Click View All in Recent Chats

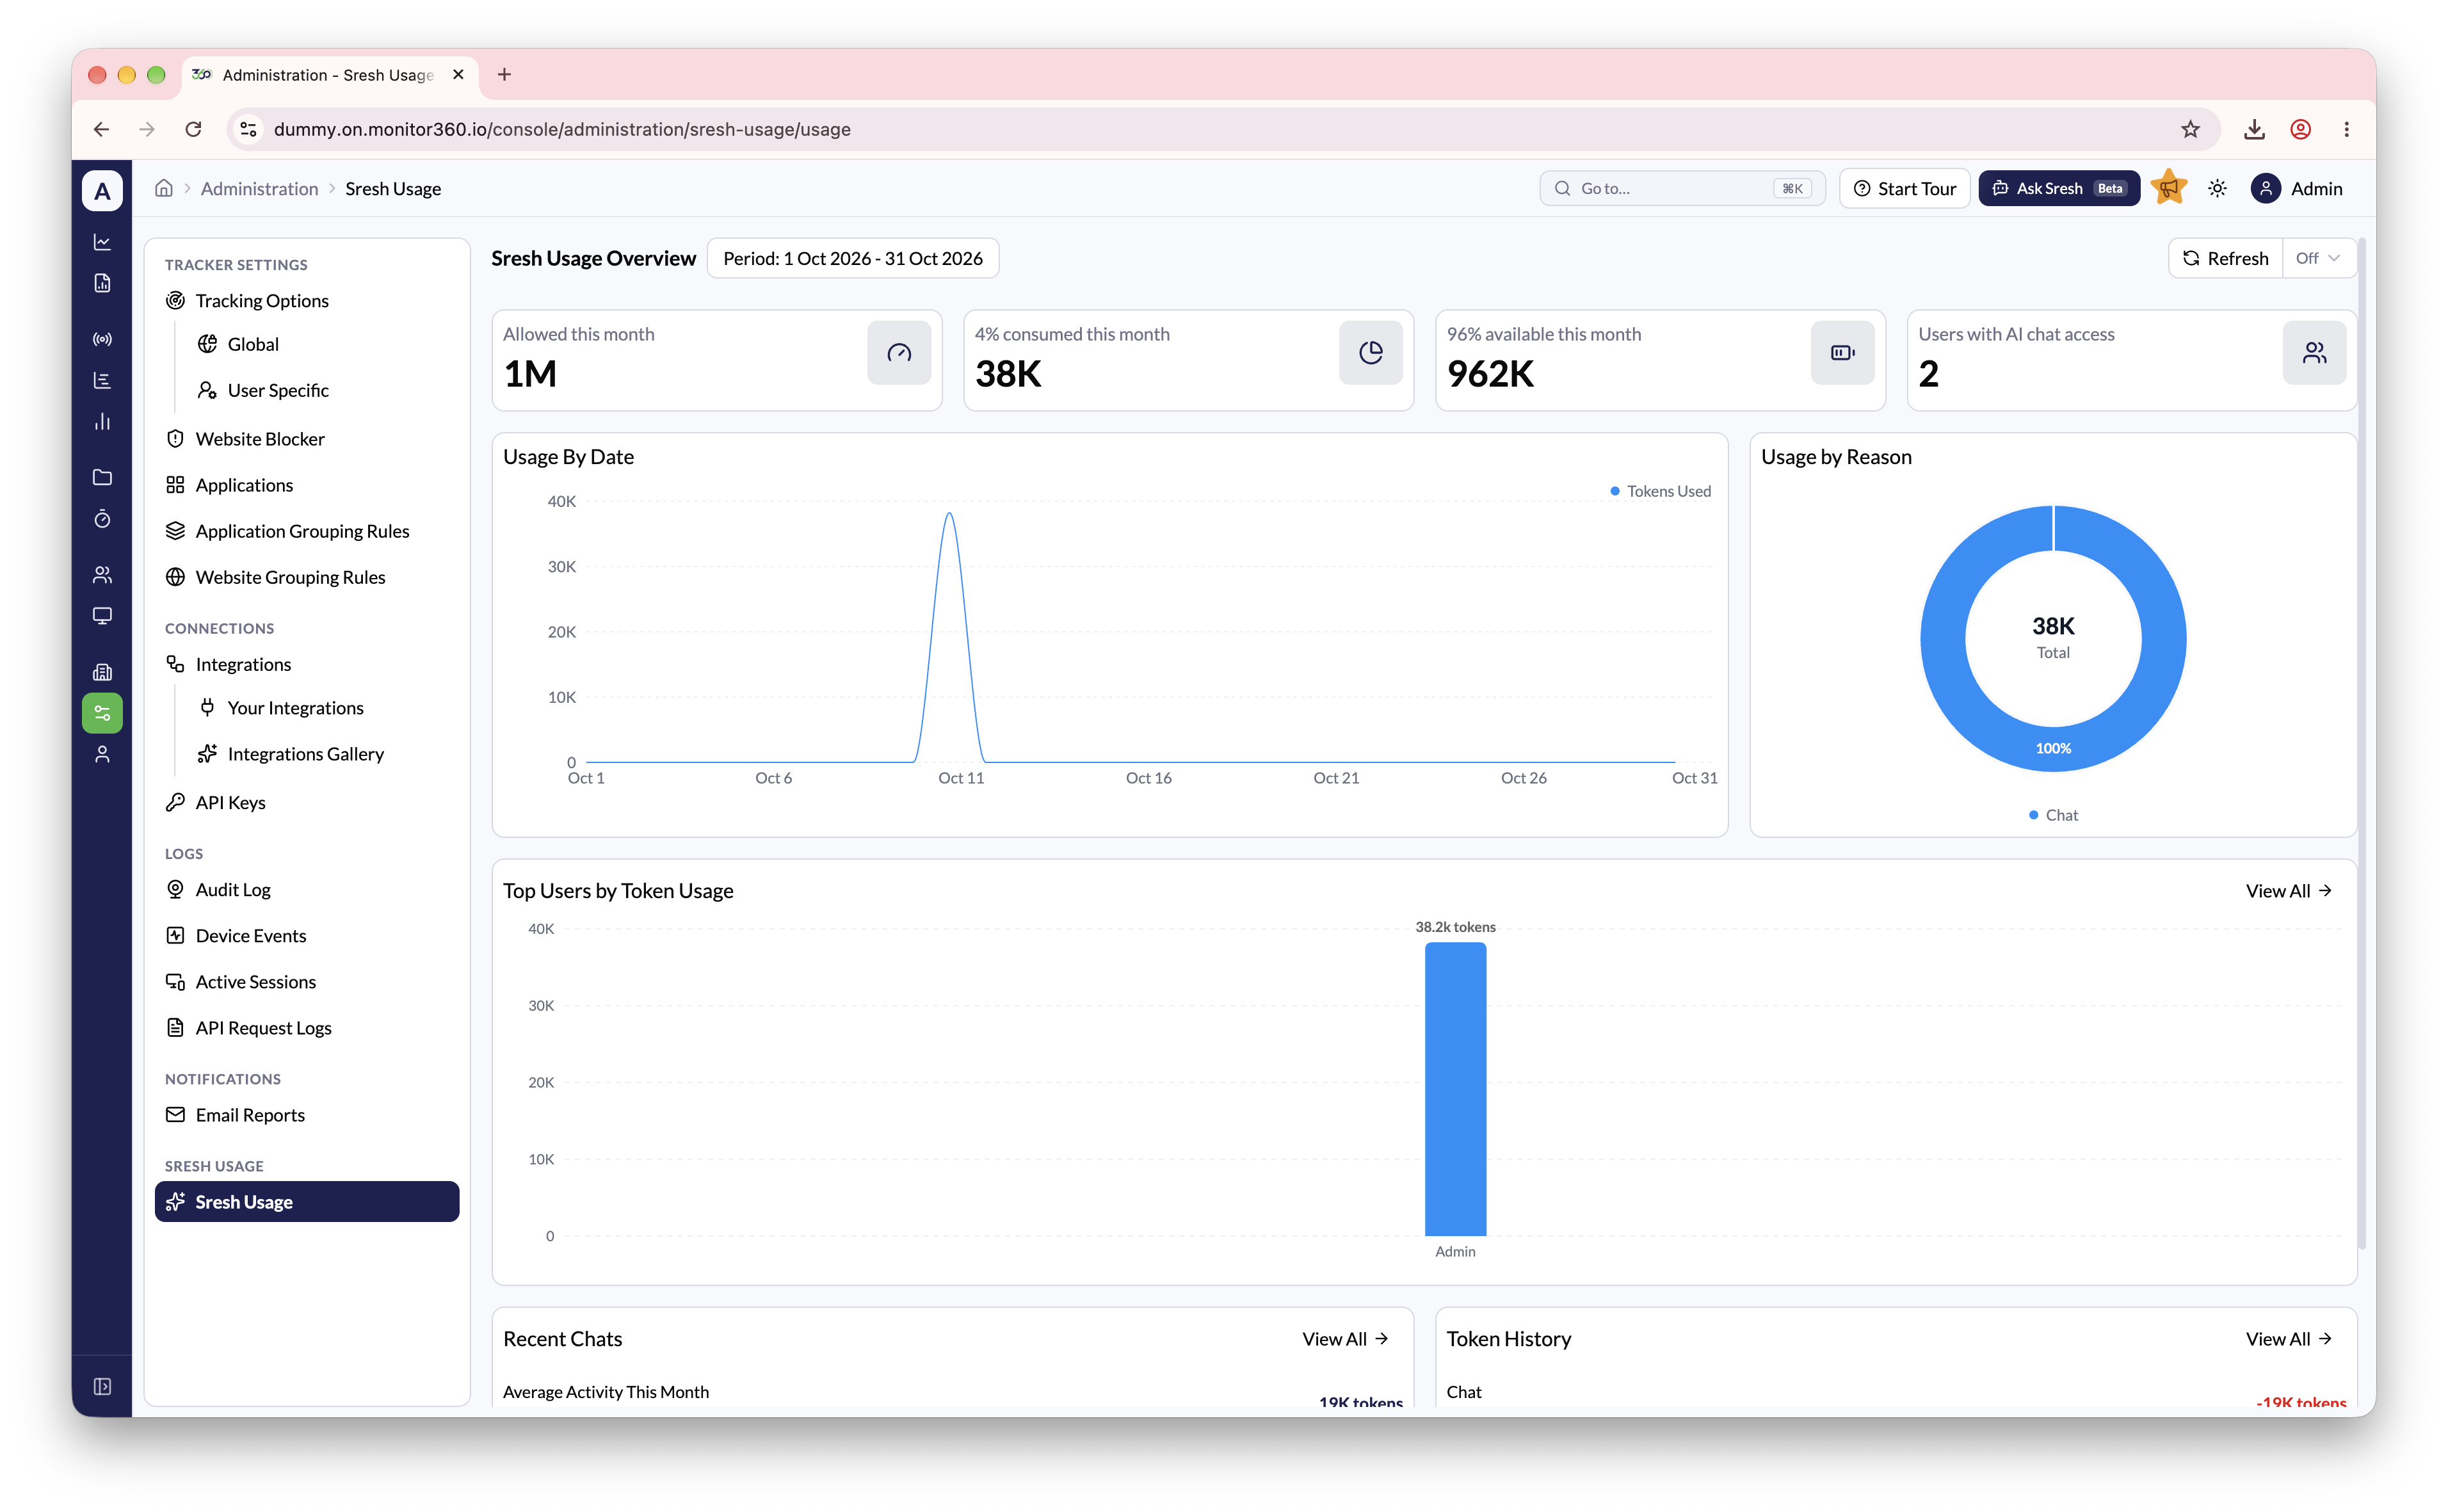1345,1338
